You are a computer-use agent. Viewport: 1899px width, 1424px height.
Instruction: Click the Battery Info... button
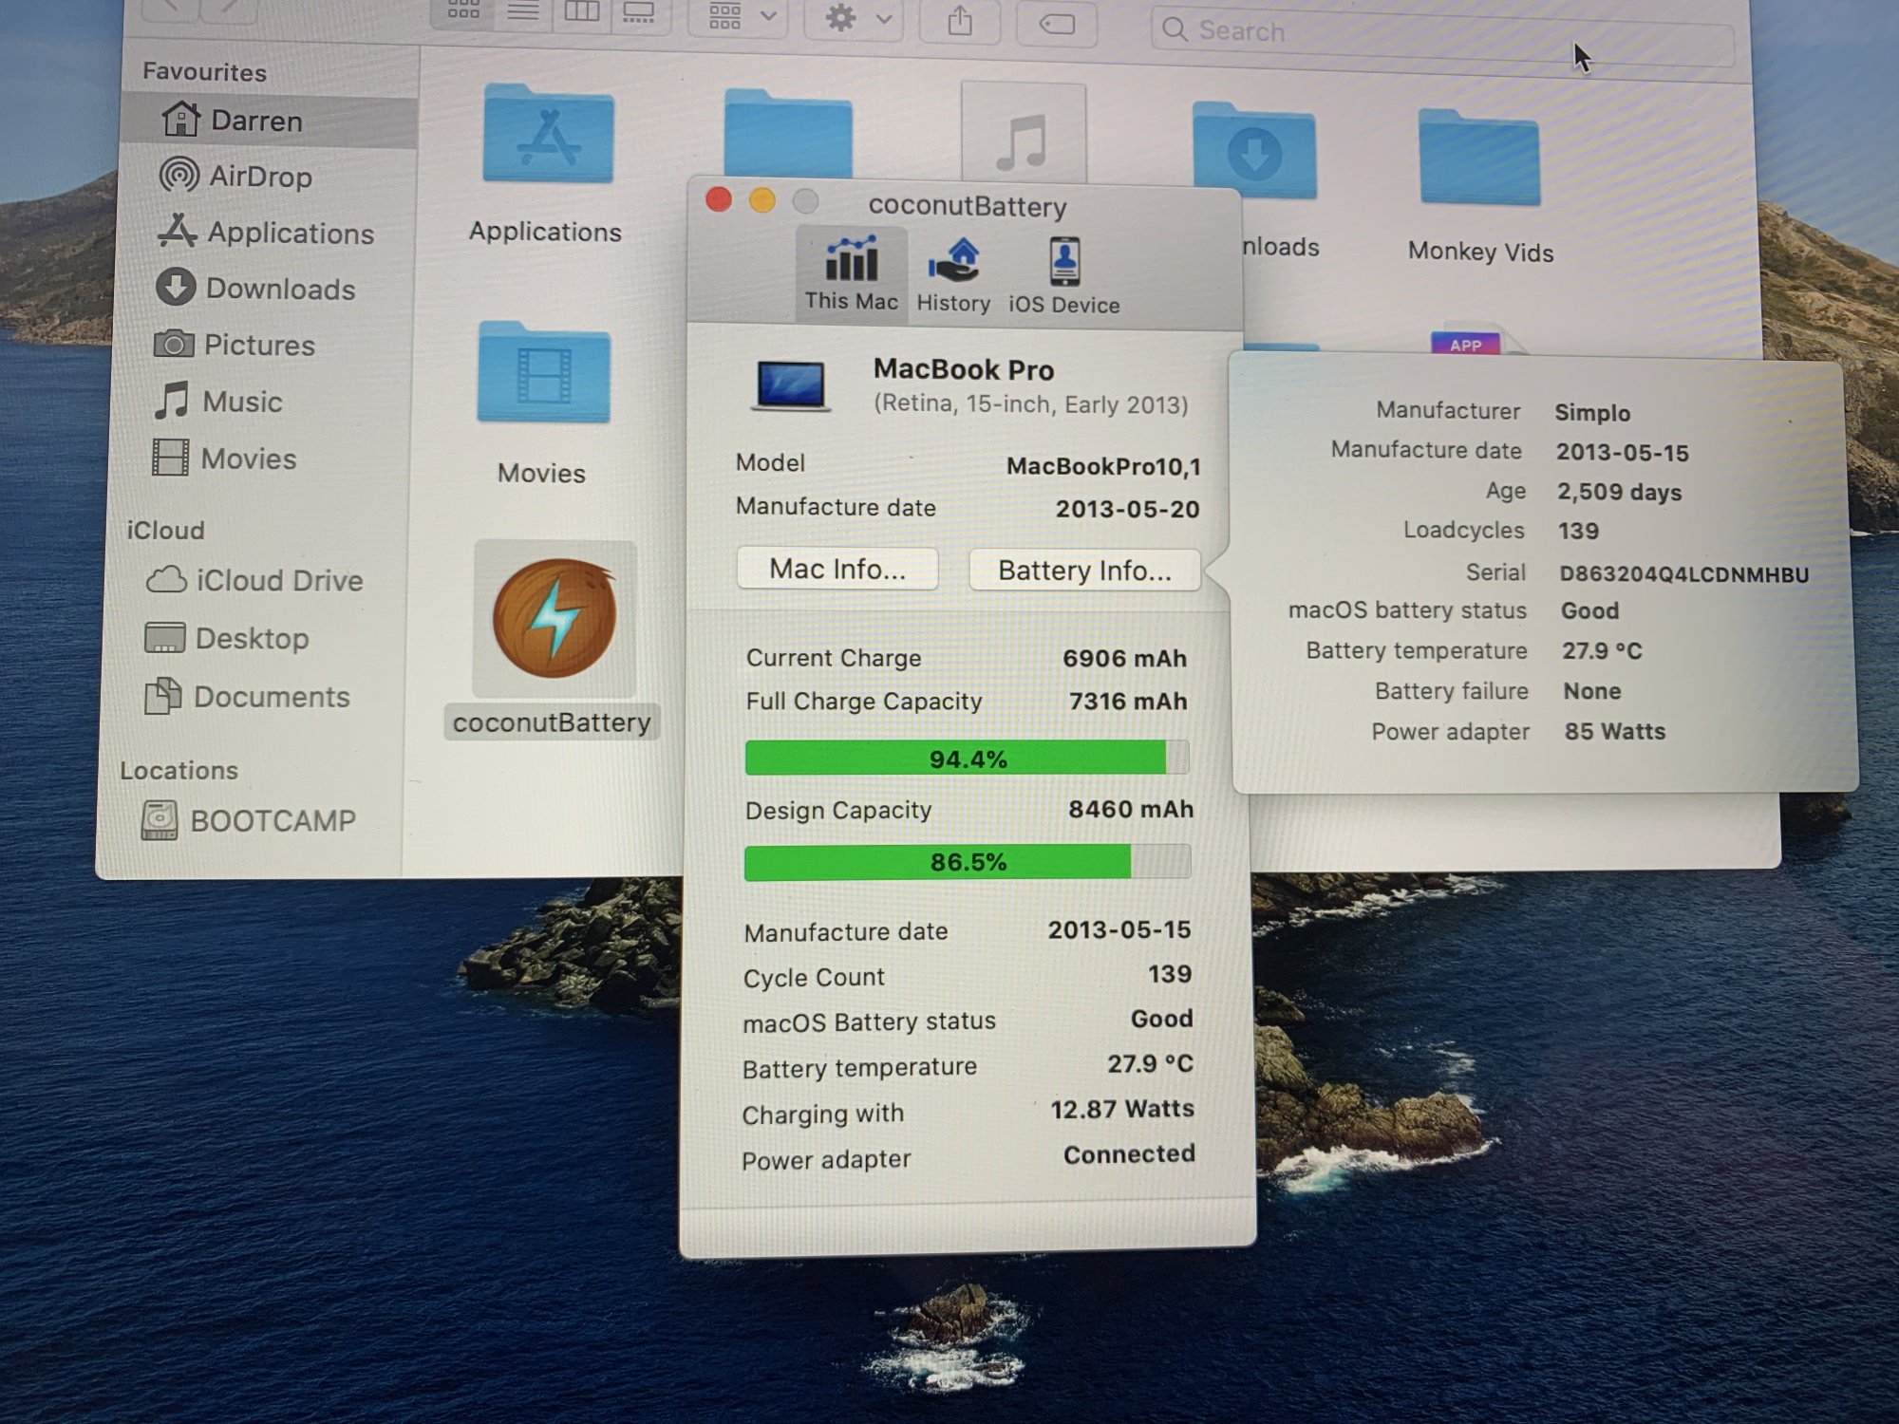pos(1083,571)
